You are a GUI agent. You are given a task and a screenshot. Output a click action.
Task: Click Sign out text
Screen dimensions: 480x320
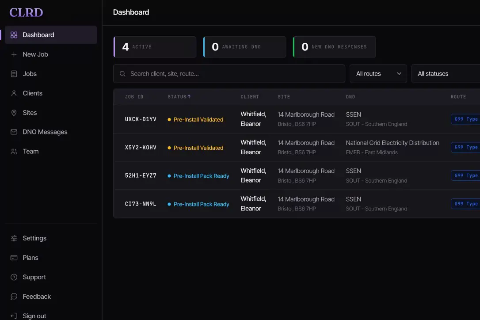click(34, 316)
